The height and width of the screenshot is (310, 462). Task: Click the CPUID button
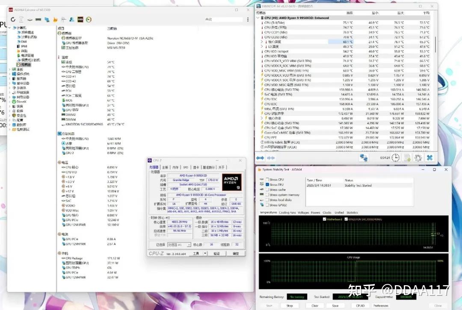[360, 306]
